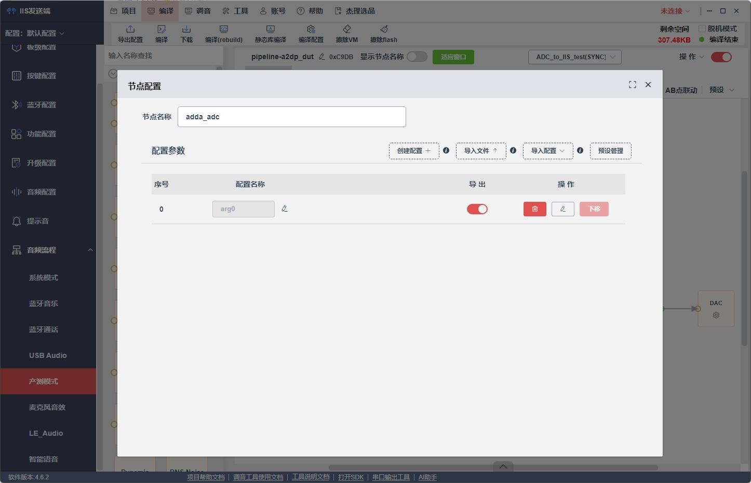This screenshot has width=751, height=483.
Task: Click the 导入文件 button
Action: [x=481, y=151]
